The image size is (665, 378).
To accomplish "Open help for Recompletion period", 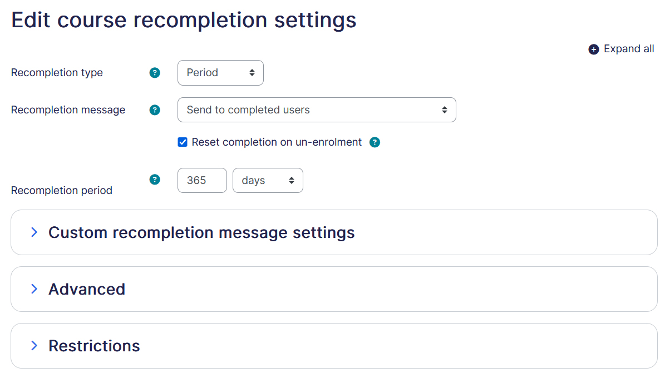I will point(154,180).
